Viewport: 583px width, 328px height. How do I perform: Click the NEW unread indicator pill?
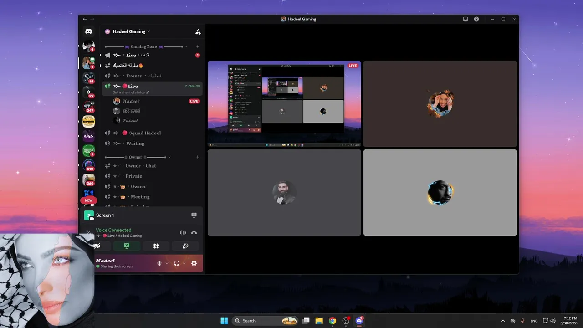point(88,200)
